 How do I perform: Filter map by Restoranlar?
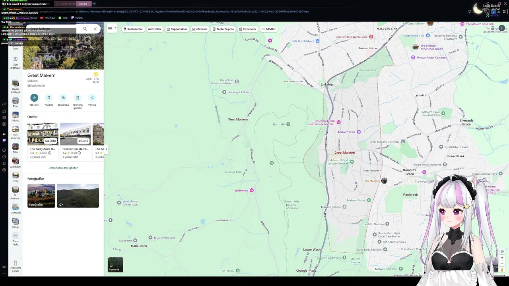coord(133,29)
